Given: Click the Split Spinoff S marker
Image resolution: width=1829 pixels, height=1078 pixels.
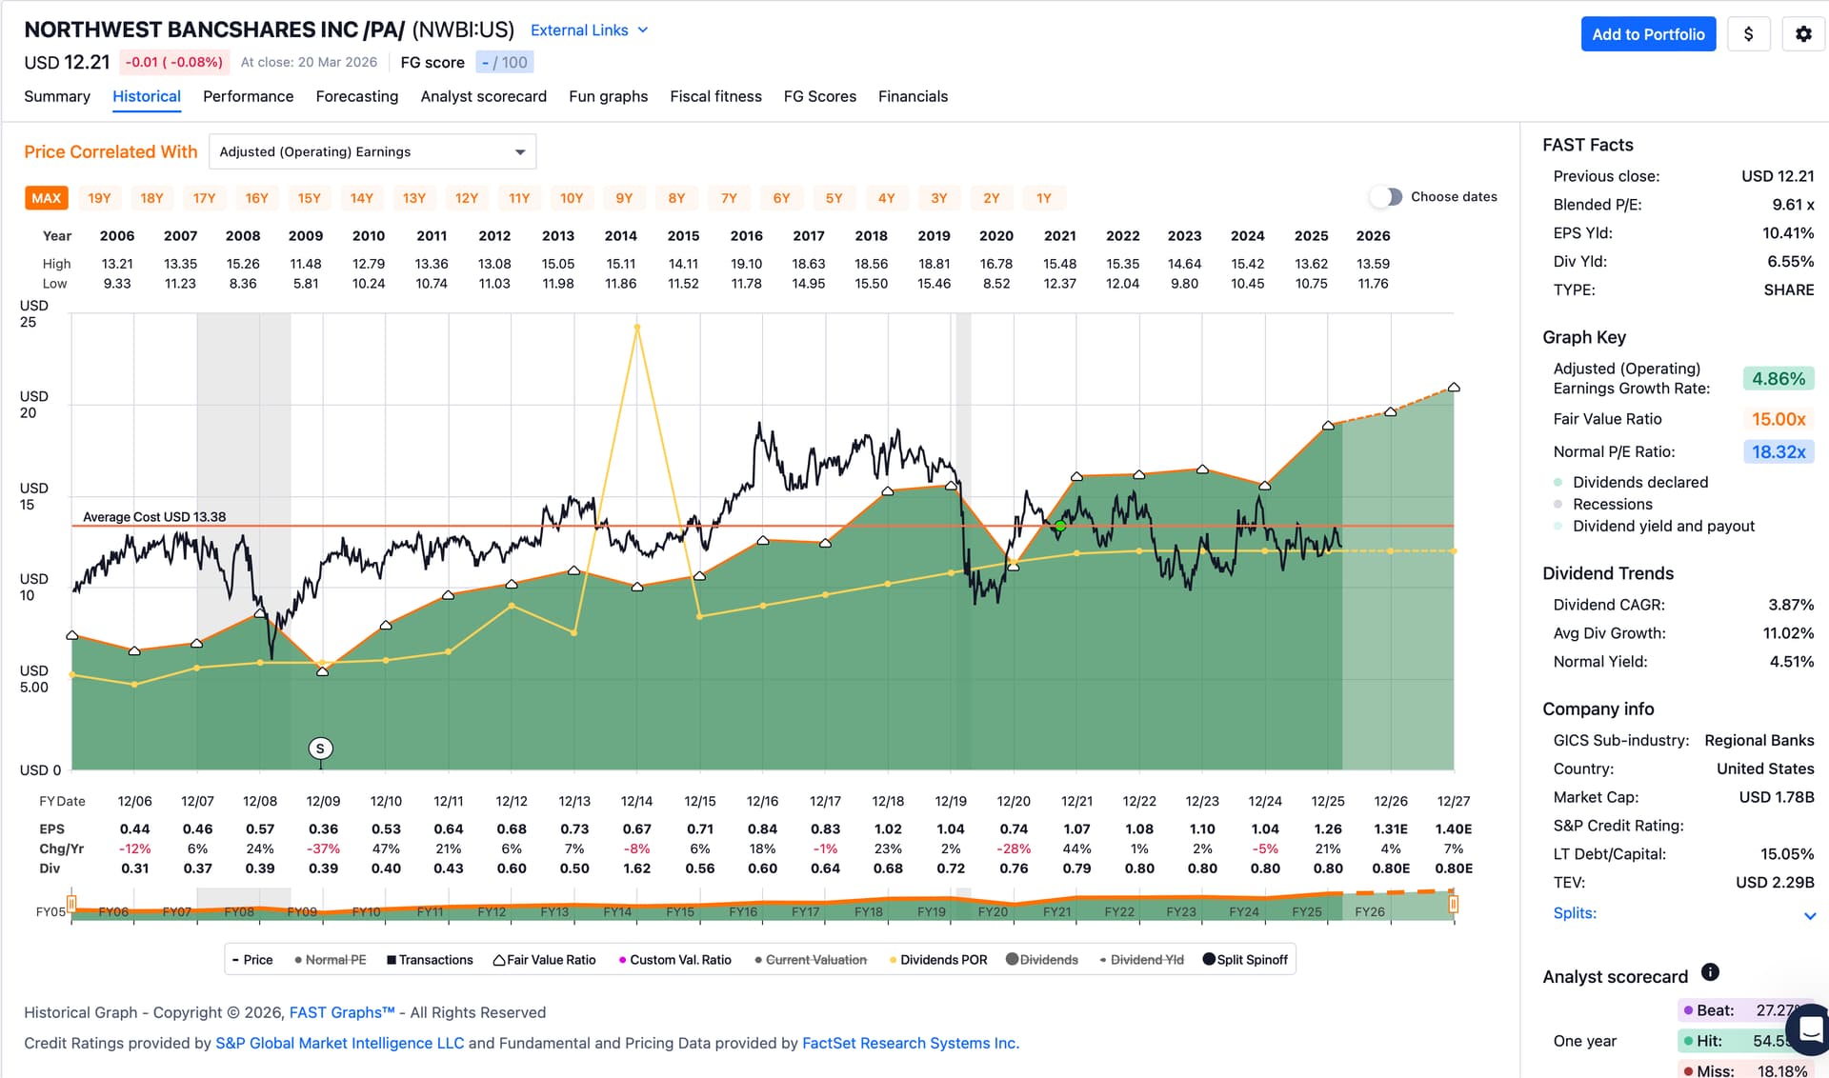Looking at the screenshot, I should click(320, 749).
